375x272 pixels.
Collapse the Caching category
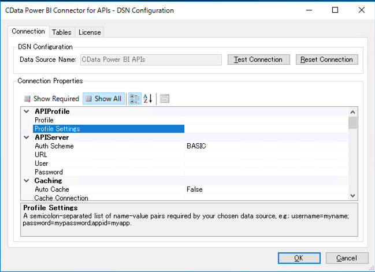pos(26,181)
